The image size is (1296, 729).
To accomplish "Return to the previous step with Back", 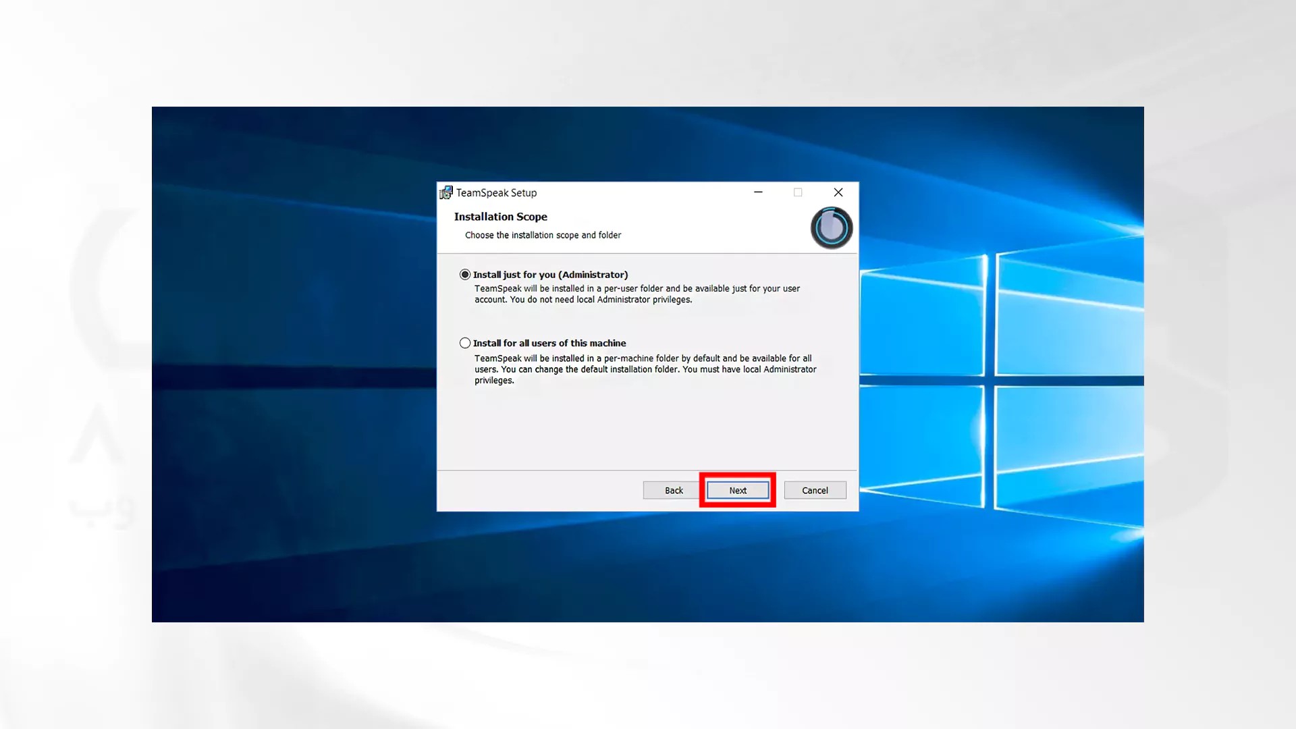I will [x=674, y=491].
